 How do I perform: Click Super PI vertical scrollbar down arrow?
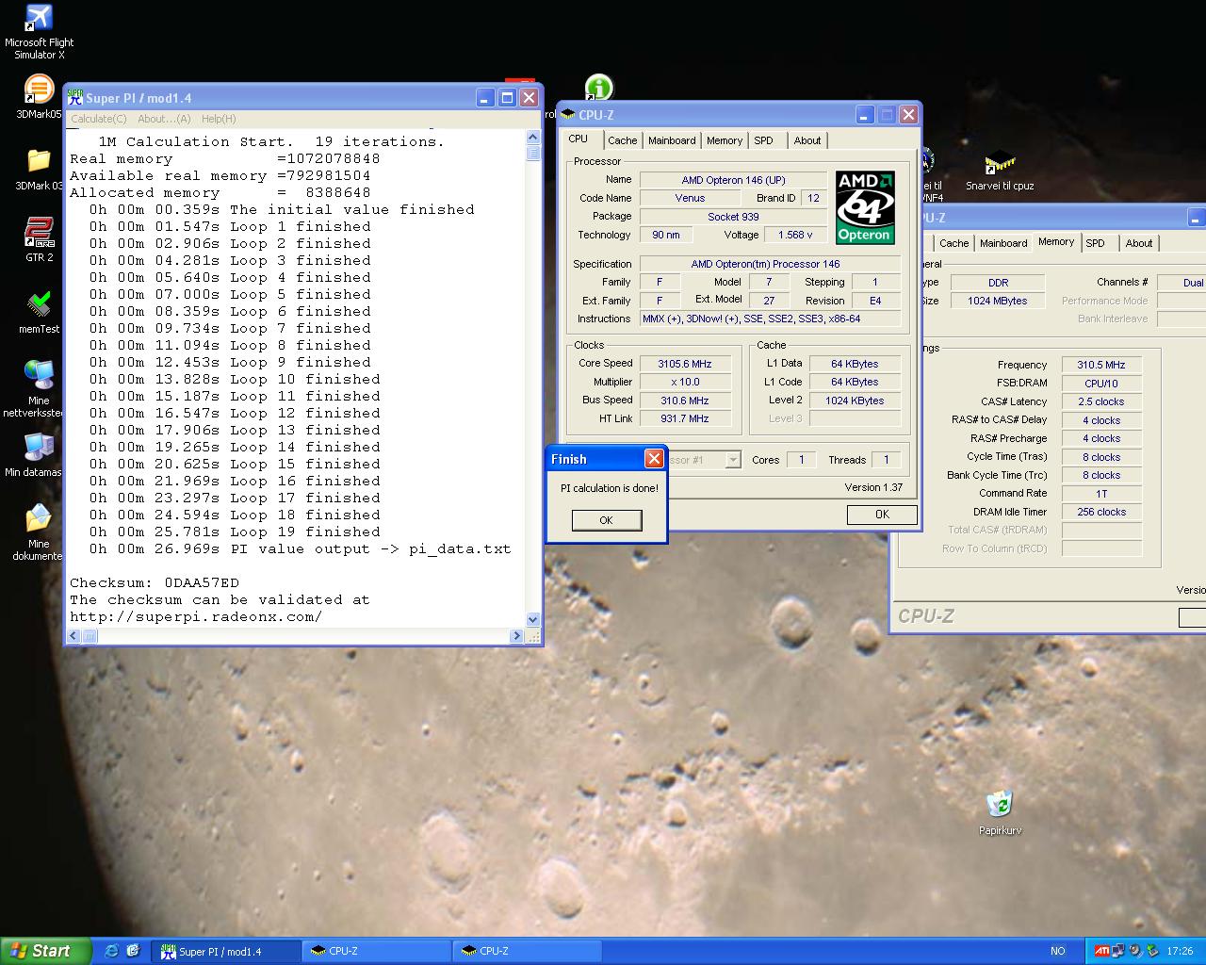tap(533, 619)
